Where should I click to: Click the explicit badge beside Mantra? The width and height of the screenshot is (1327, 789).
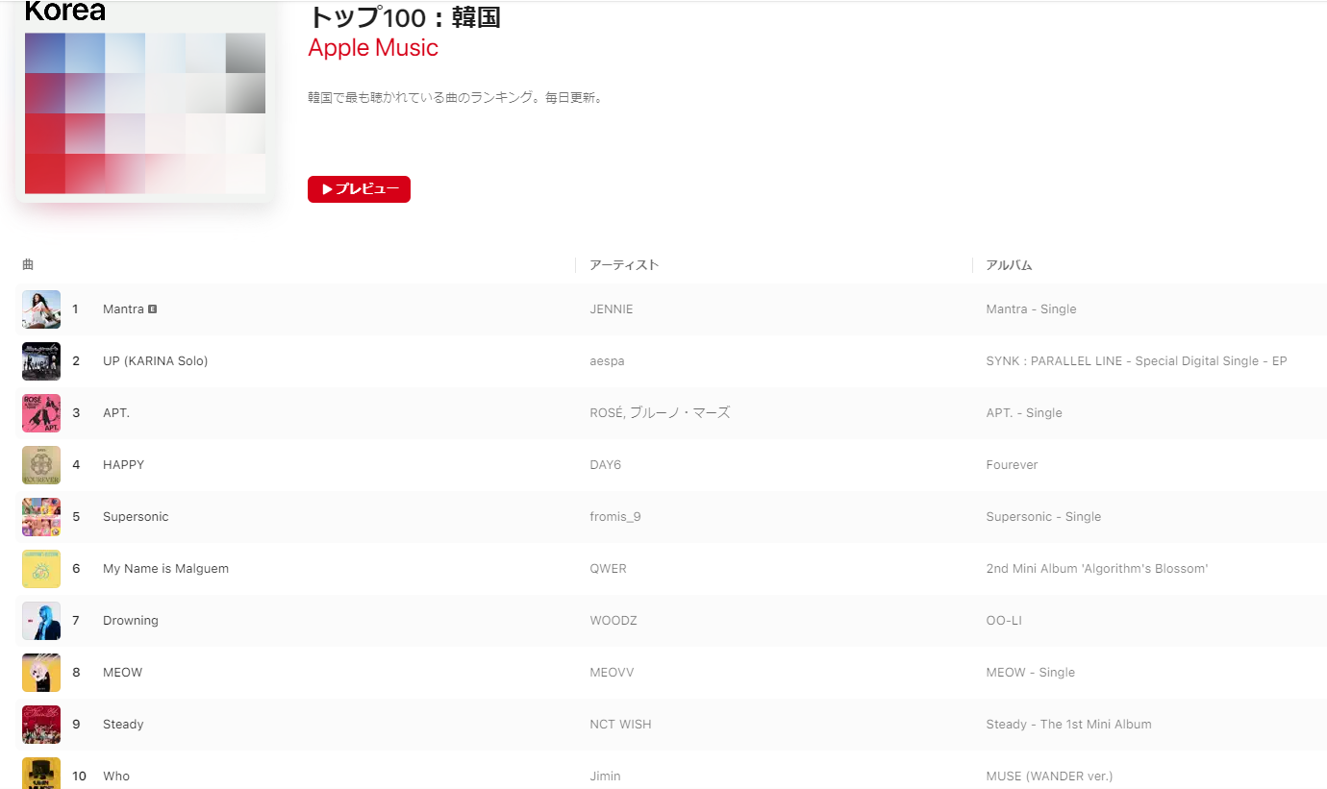coord(153,309)
